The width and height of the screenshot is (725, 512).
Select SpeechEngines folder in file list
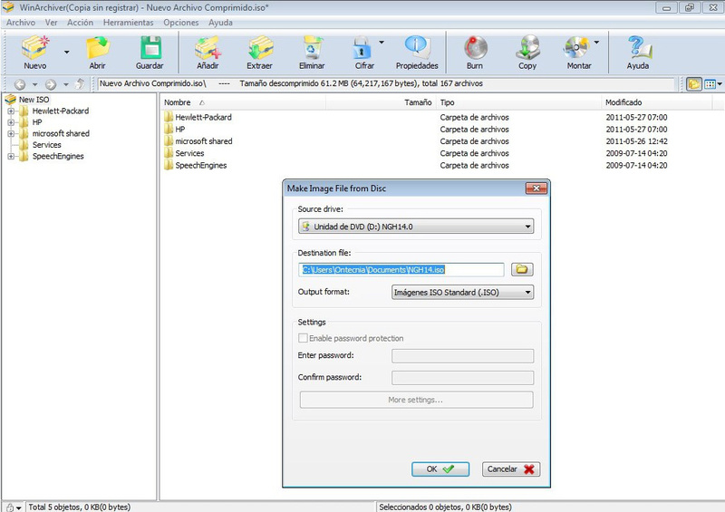coord(200,165)
